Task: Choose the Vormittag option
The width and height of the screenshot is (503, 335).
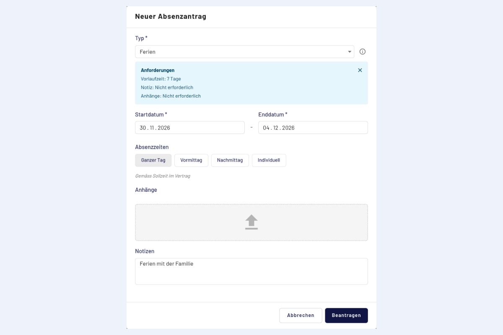Action: 191,160
